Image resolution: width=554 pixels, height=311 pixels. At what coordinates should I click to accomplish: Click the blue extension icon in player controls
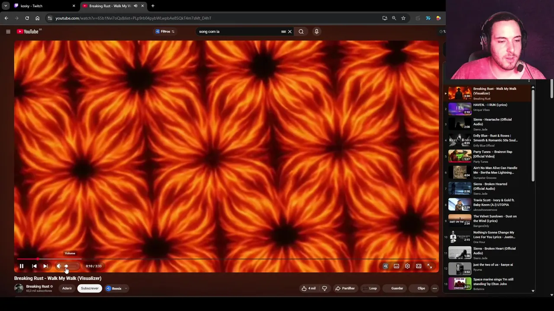pyautogui.click(x=385, y=266)
